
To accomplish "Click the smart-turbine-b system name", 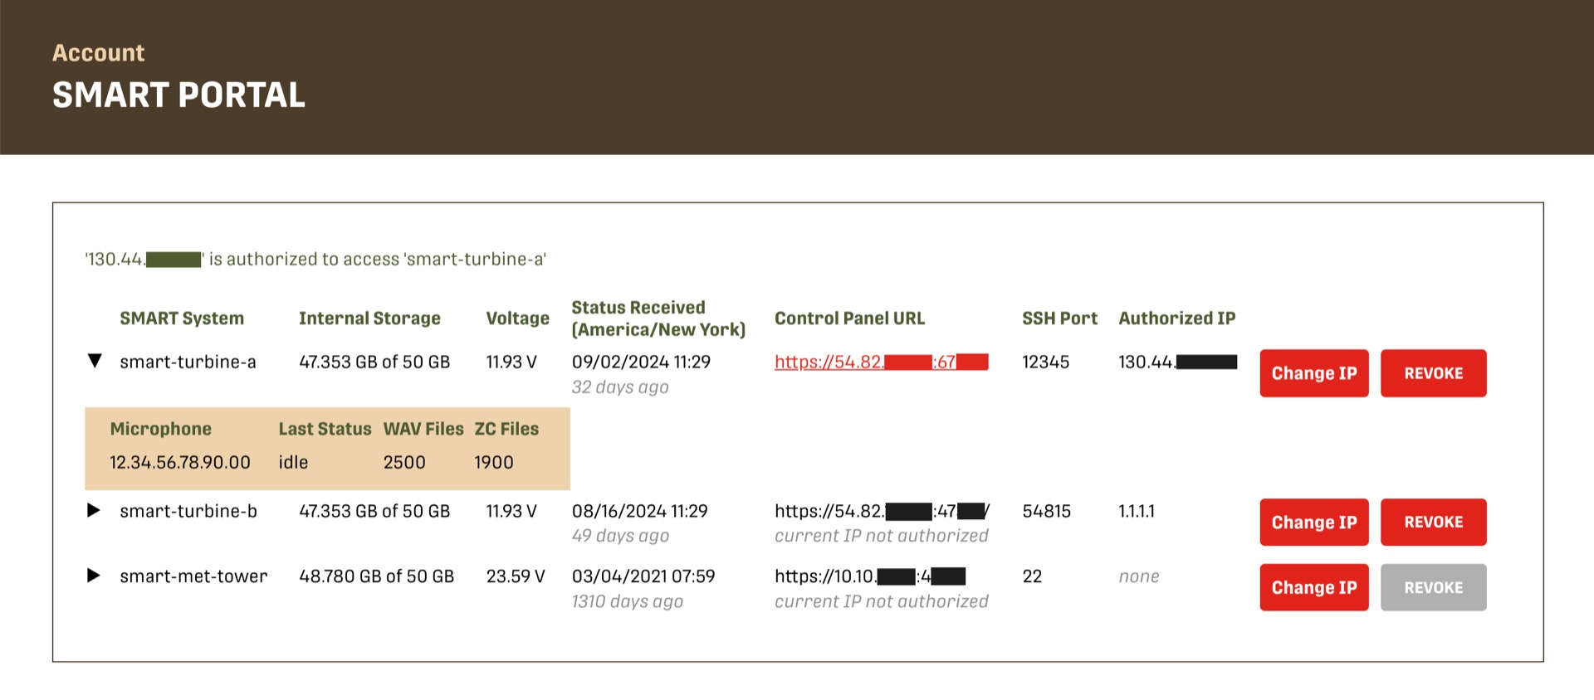I will [x=188, y=512].
